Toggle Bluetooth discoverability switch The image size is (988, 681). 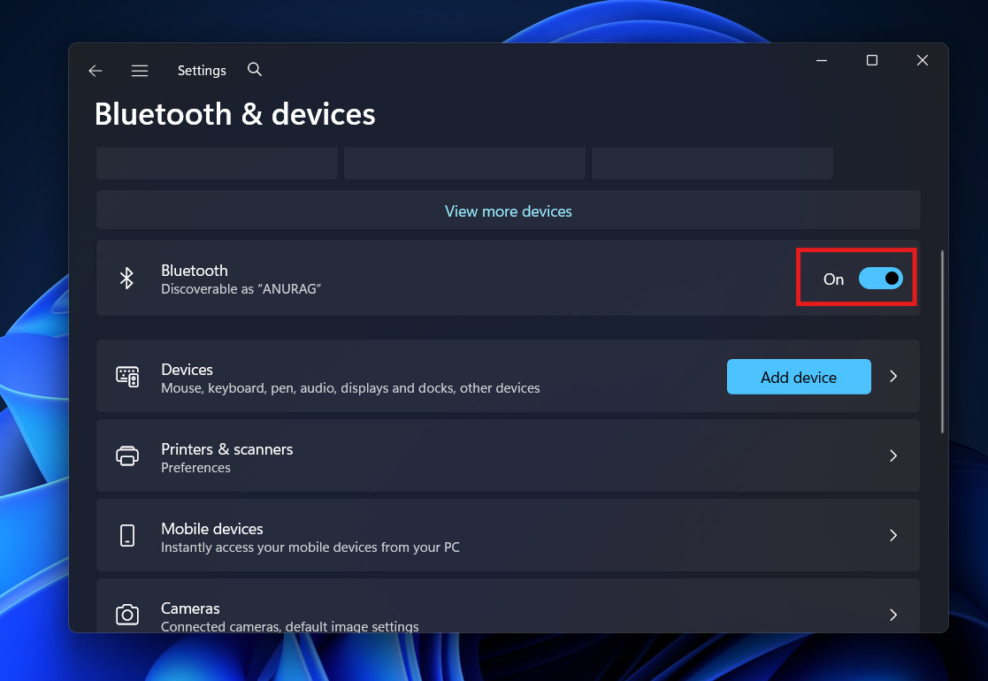[880, 278]
